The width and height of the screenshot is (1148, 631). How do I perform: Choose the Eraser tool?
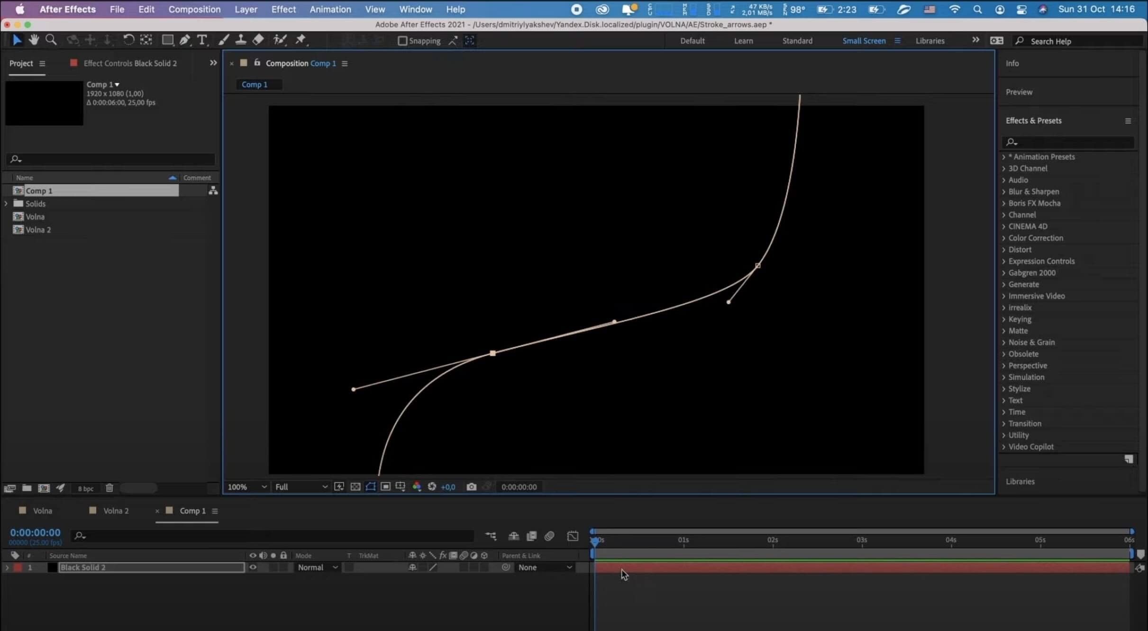pos(258,40)
